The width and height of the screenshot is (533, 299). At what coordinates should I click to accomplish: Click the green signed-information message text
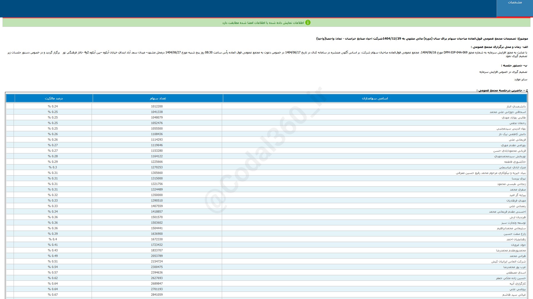[x=263, y=23]
